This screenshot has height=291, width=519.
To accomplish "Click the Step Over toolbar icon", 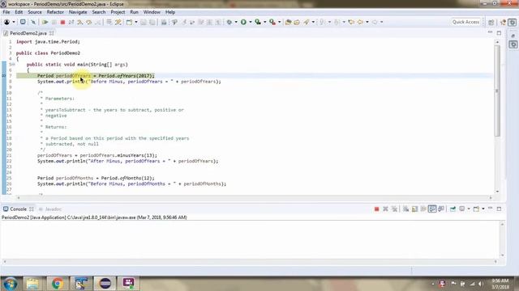I will click(x=88, y=22).
